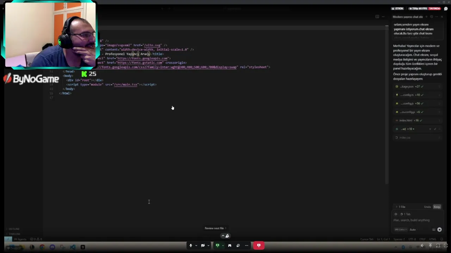Open Discord from the Windows taskbar
451x253 pixels.
52,247
